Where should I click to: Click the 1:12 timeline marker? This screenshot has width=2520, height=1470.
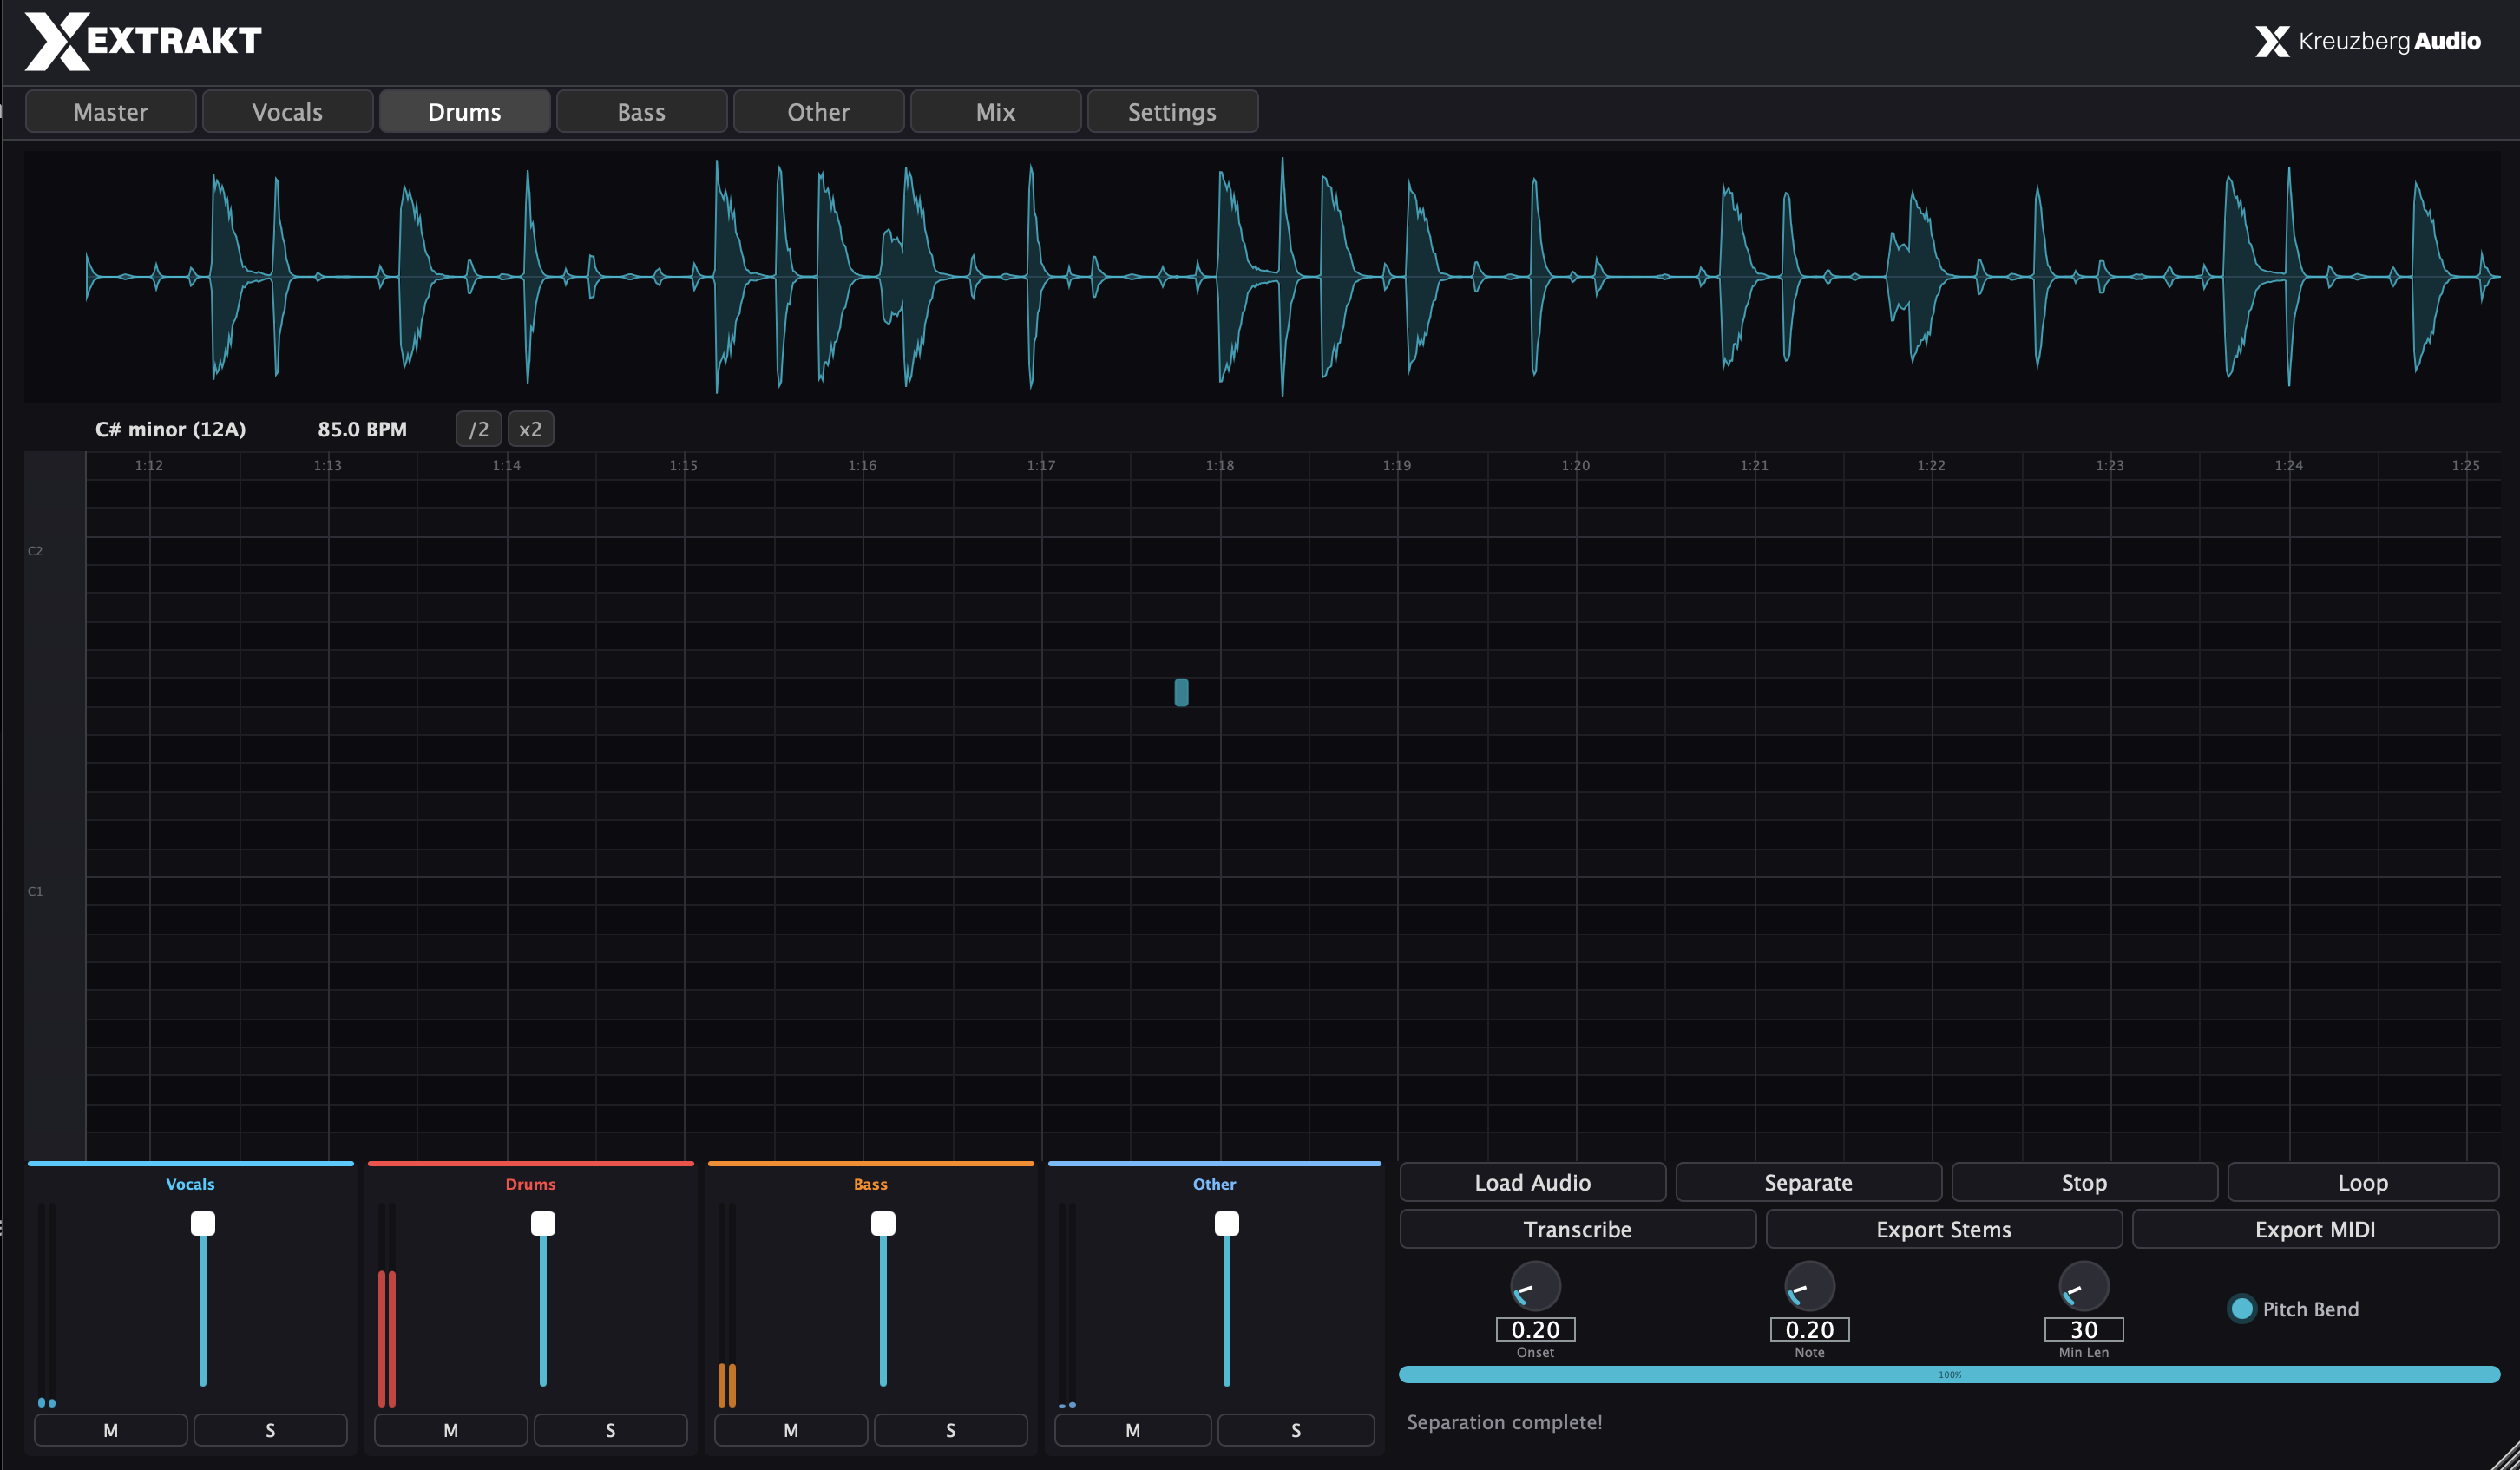[149, 465]
